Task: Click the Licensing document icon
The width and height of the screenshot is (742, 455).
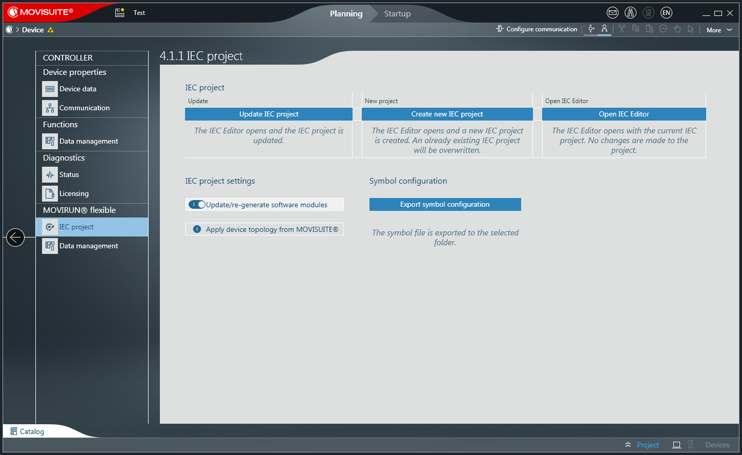Action: pyautogui.click(x=50, y=194)
